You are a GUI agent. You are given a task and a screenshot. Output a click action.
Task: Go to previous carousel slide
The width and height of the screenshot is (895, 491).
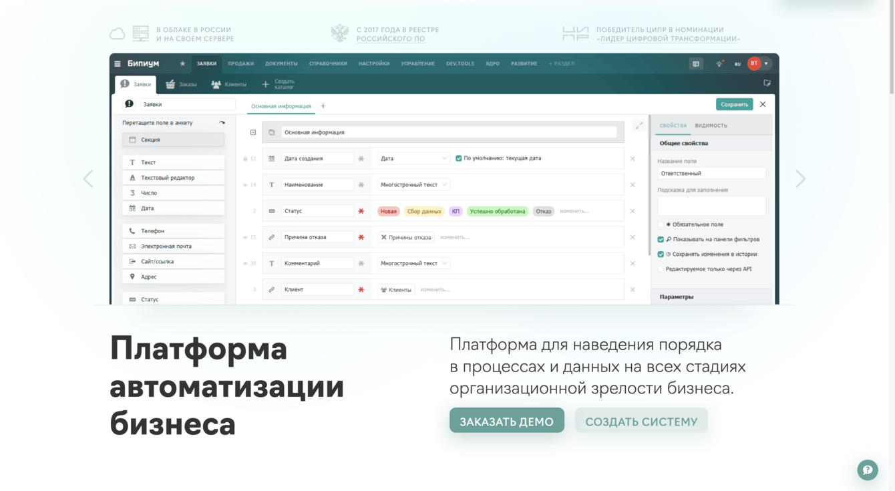(x=88, y=178)
